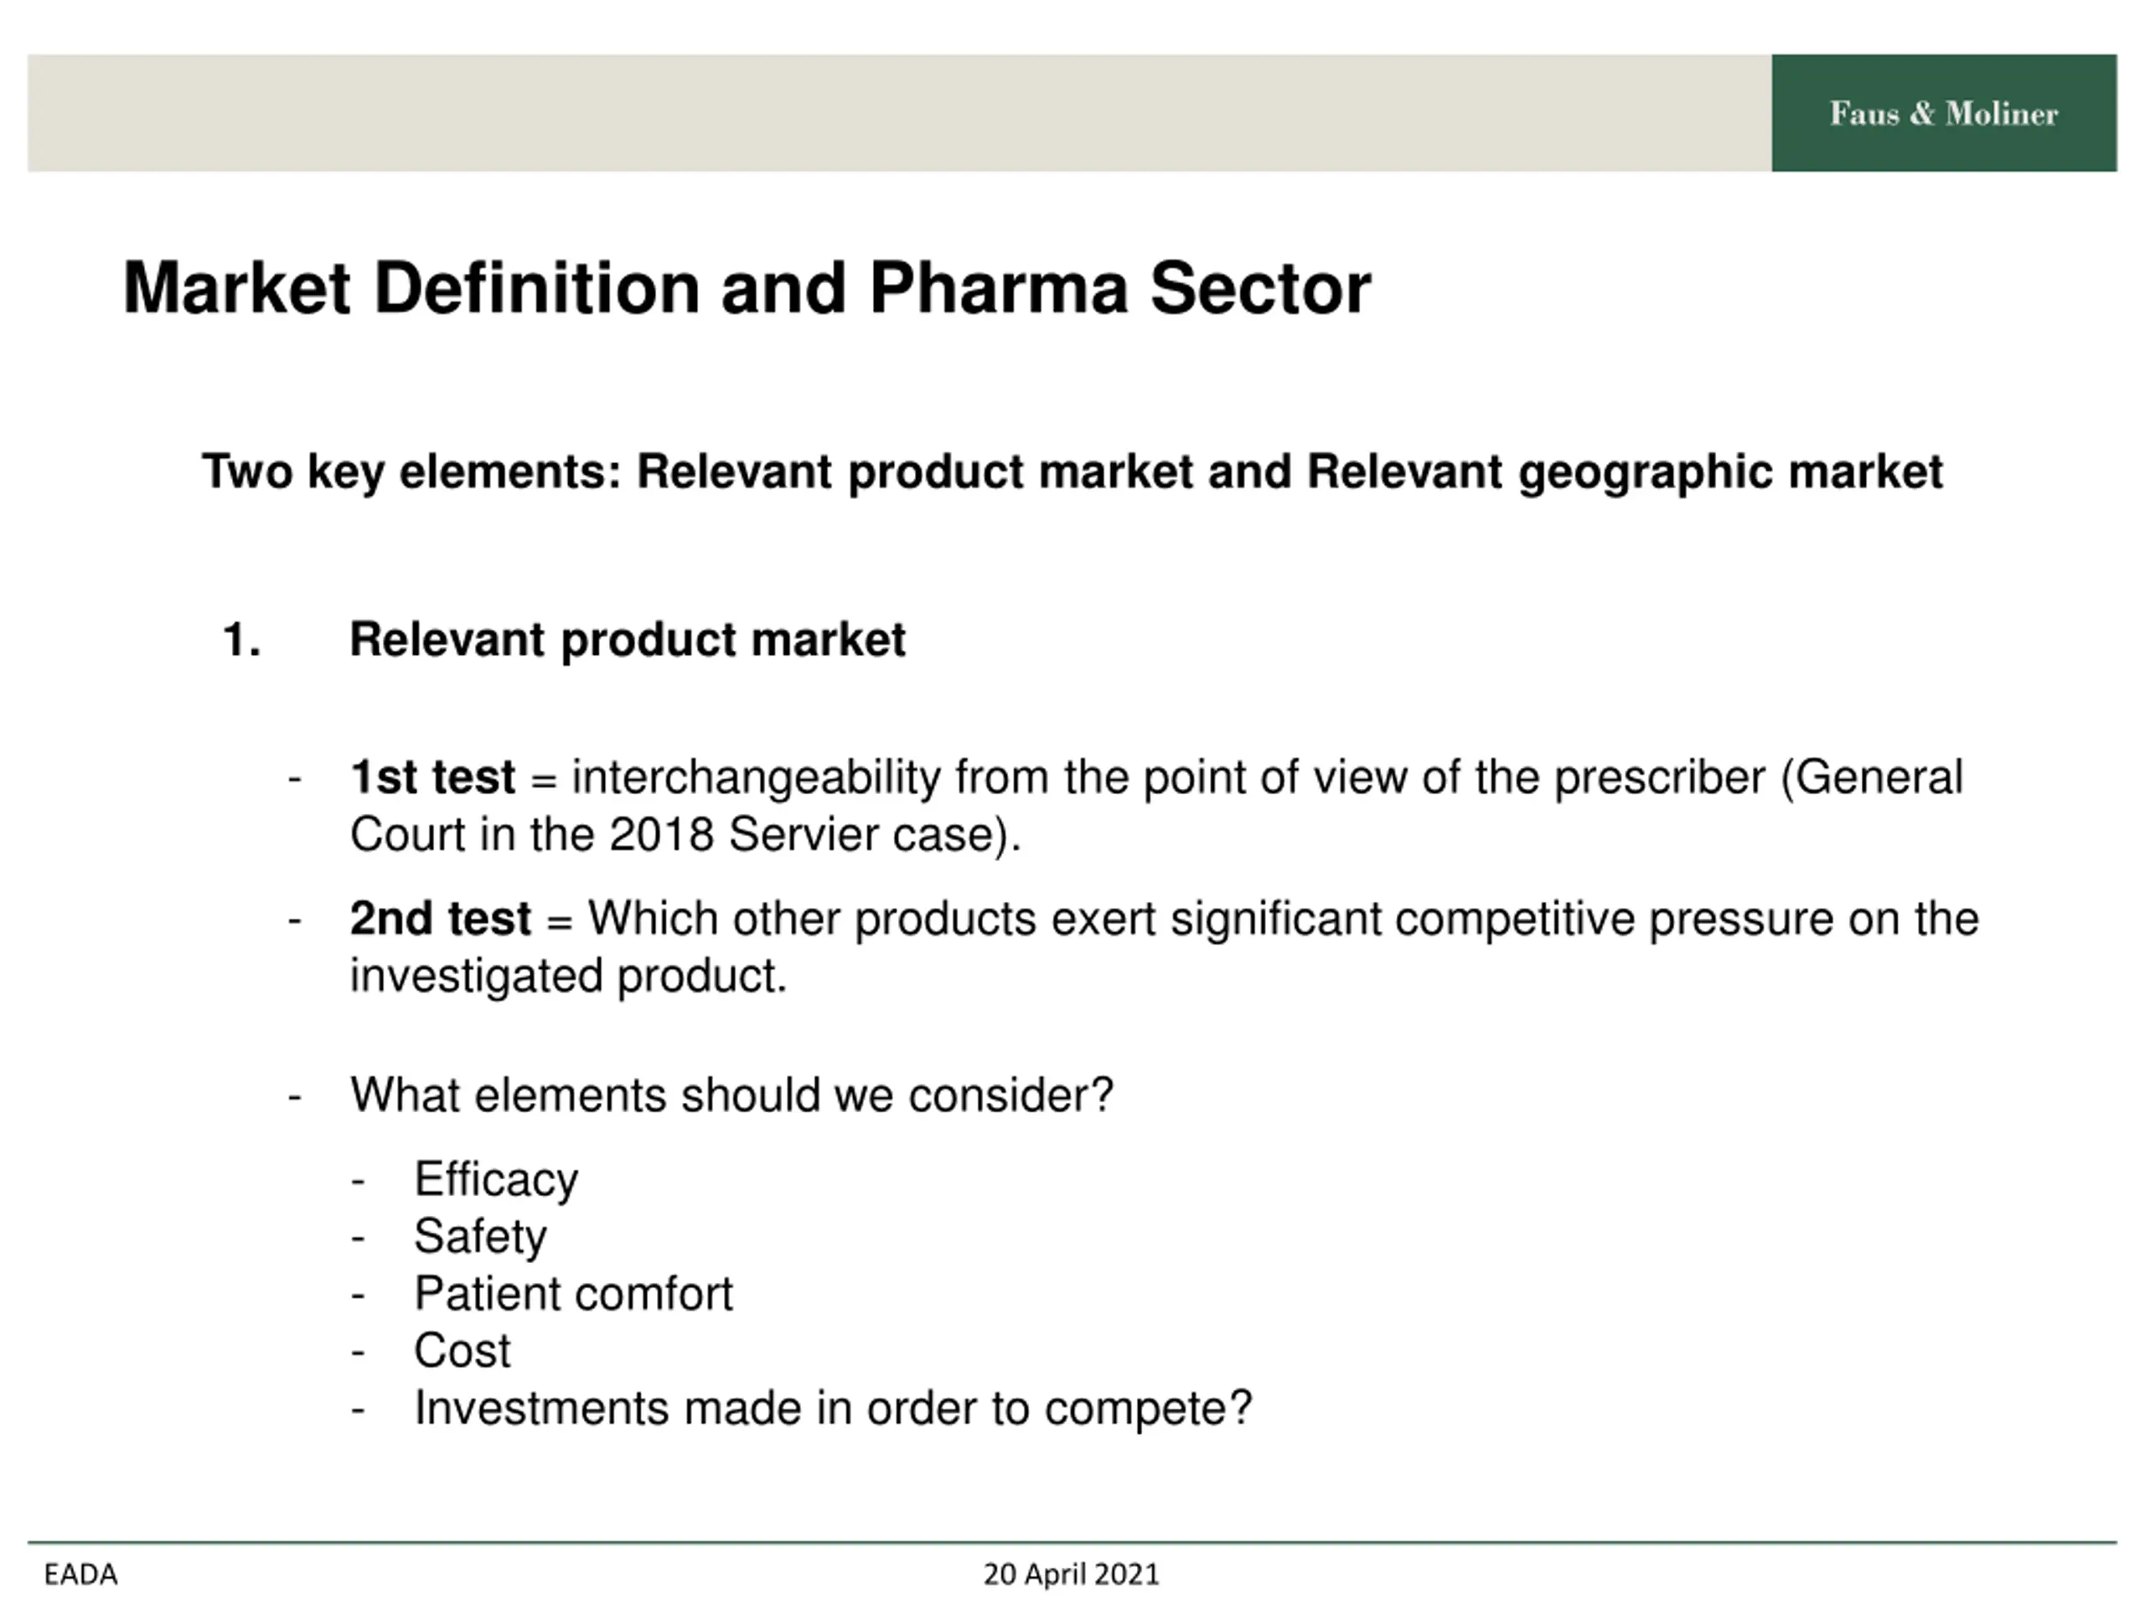Click the investigated product text line
Image resolution: width=2145 pixels, height=1608 pixels.
(x=568, y=976)
